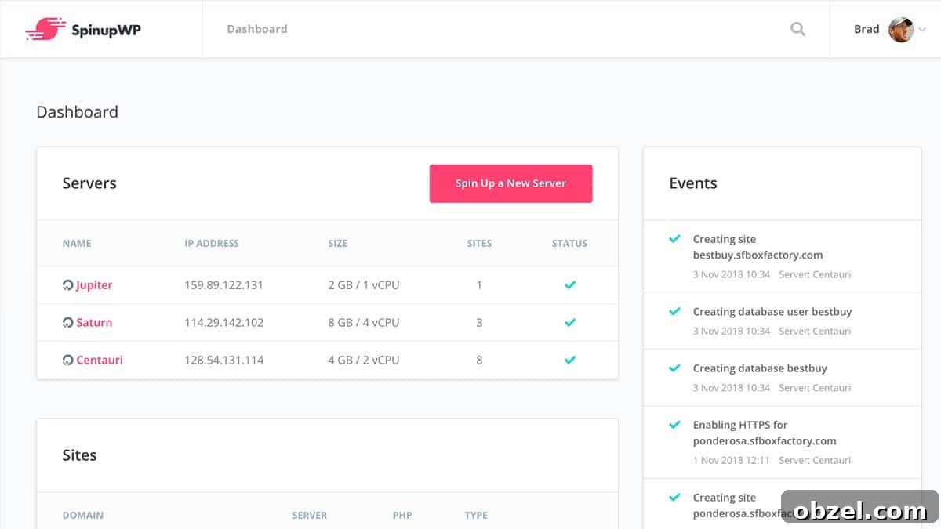
Task: Click the DigitalOcean icon beside Centauri
Action: pyautogui.click(x=67, y=361)
